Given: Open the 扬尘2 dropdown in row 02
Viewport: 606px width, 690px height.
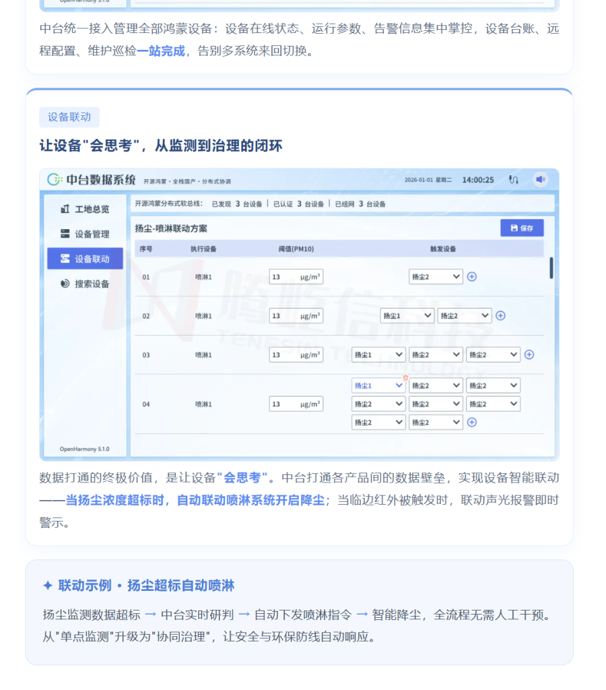Looking at the screenshot, I should point(464,315).
